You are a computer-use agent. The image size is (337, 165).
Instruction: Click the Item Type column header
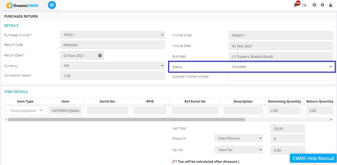click(25, 101)
